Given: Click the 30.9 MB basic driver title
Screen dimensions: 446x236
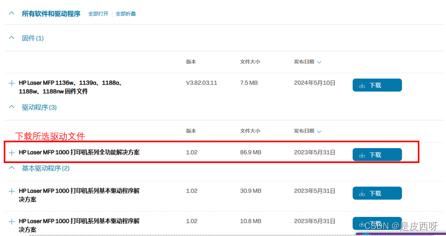Looking at the screenshot, I should (x=79, y=195).
